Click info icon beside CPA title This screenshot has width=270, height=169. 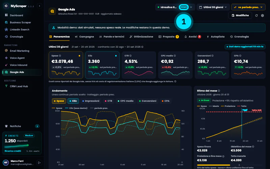(240, 56)
